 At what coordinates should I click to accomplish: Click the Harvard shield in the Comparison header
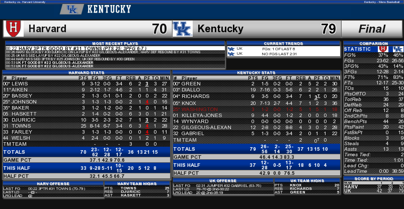382,49
